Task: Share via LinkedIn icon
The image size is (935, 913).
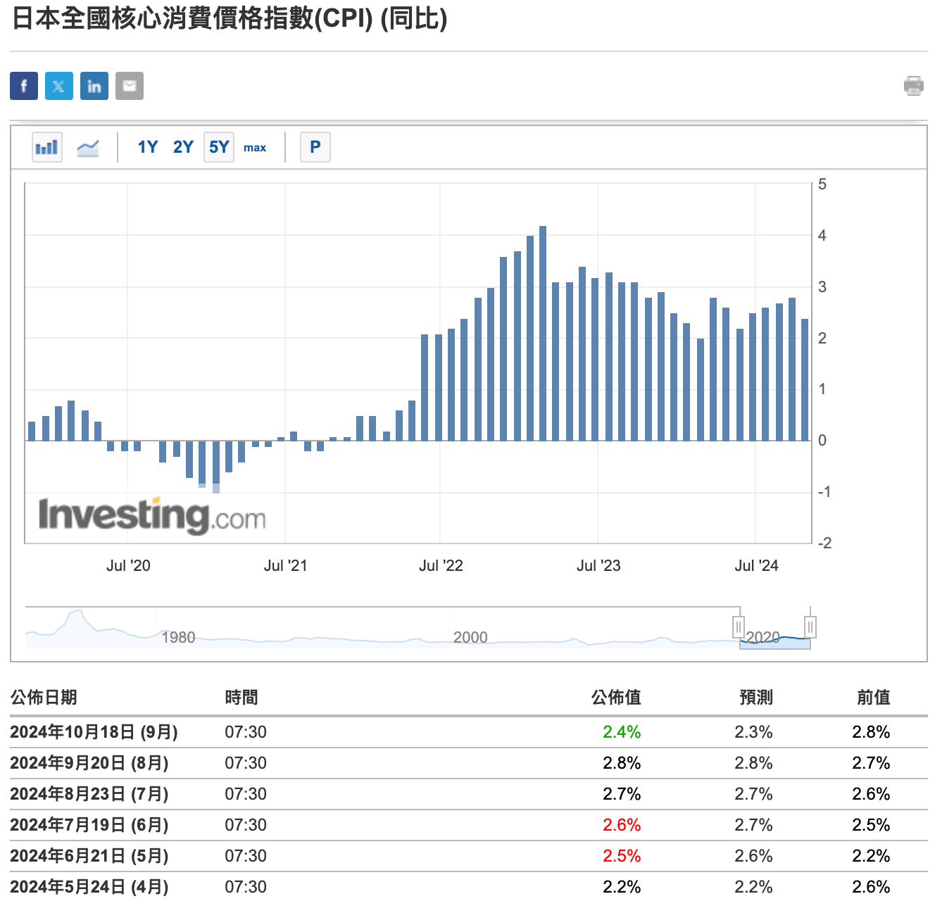Action: coord(94,86)
